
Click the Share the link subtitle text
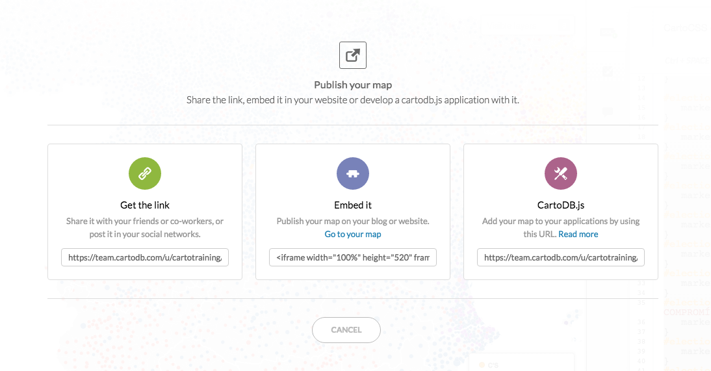pos(353,100)
